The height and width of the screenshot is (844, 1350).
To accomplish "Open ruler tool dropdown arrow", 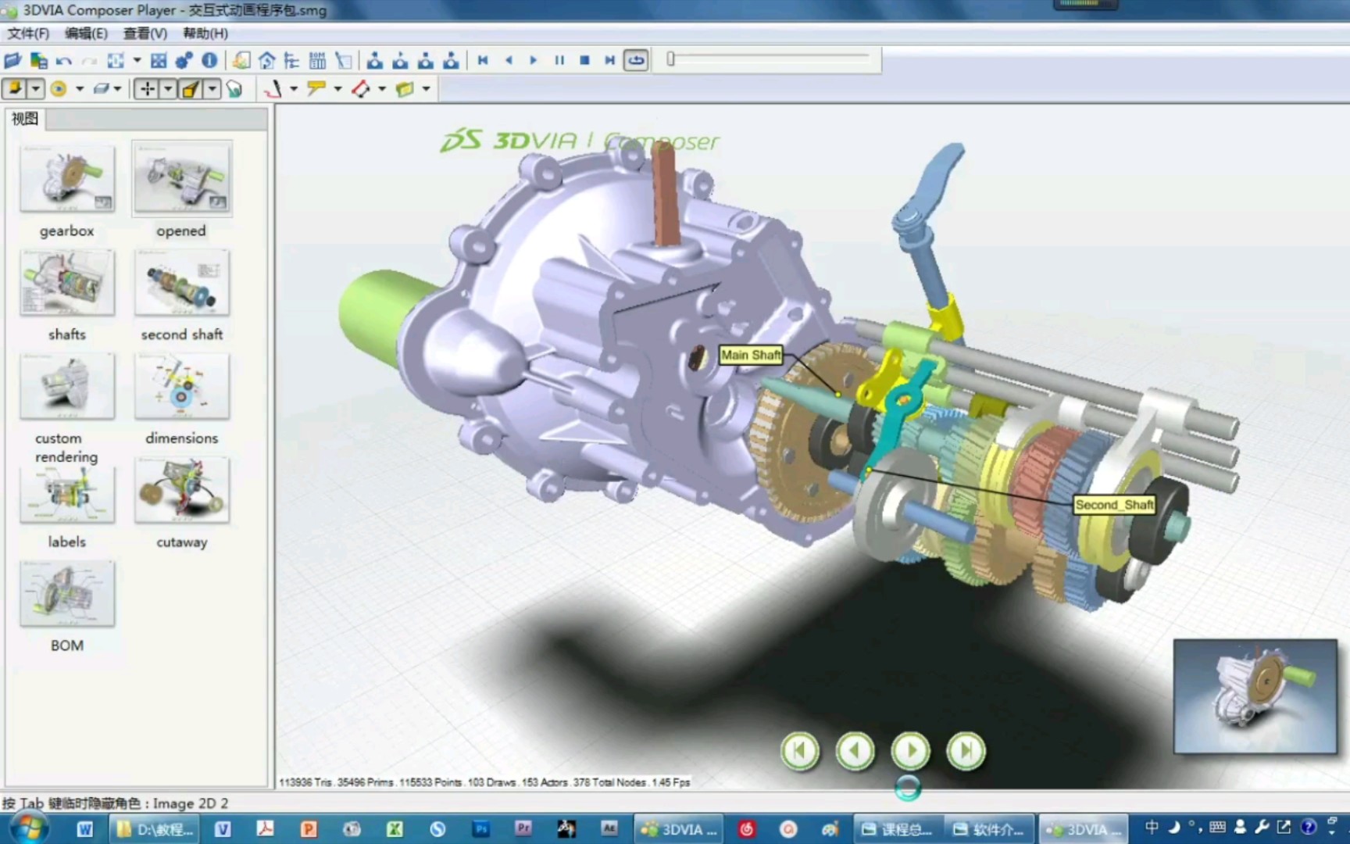I will click(x=212, y=89).
